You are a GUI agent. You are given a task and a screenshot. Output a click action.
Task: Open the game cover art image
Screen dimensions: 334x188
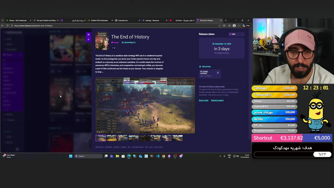[x=102, y=41]
